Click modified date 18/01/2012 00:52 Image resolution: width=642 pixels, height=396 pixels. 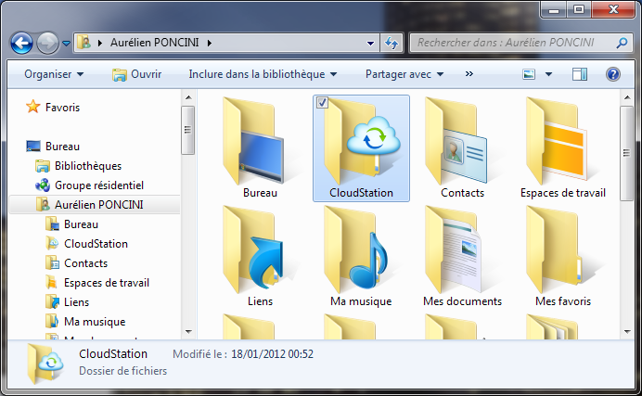coord(272,354)
